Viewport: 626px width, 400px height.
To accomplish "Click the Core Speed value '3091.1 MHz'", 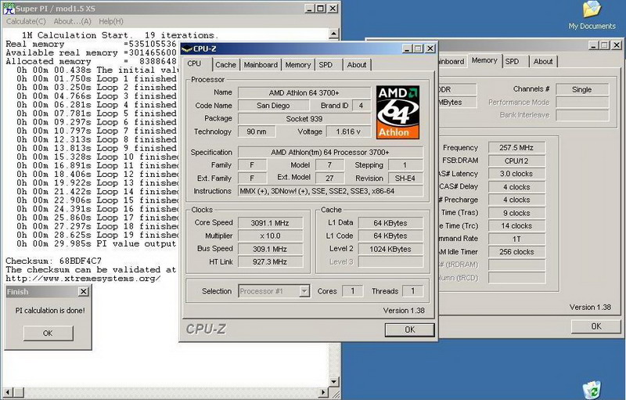I will [270, 223].
